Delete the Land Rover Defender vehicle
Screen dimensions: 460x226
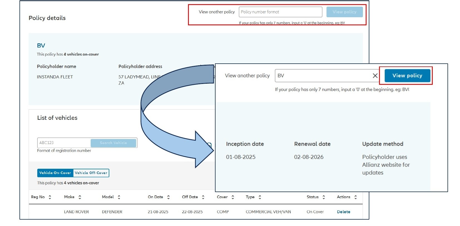(x=343, y=212)
